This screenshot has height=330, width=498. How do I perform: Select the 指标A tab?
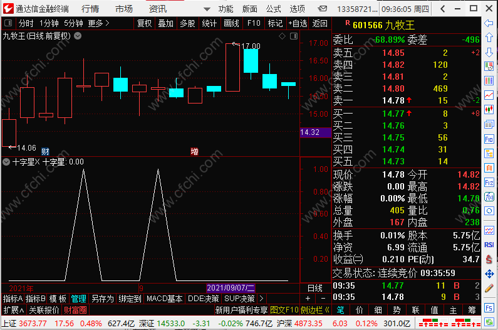point(13,299)
